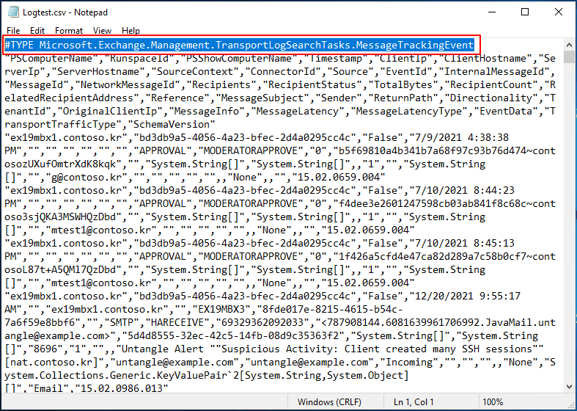The width and height of the screenshot is (577, 411).
Task: Click the scroll up arrow
Action: (x=569, y=45)
